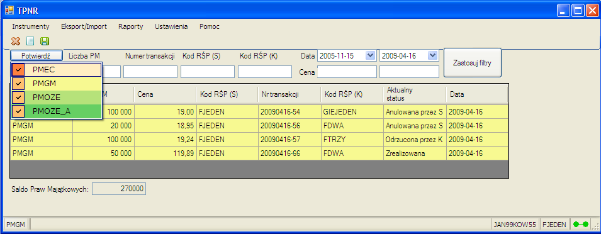Image resolution: width=601 pixels, height=234 pixels.
Task: Click the price cell 19,24
Action: click(x=166, y=140)
